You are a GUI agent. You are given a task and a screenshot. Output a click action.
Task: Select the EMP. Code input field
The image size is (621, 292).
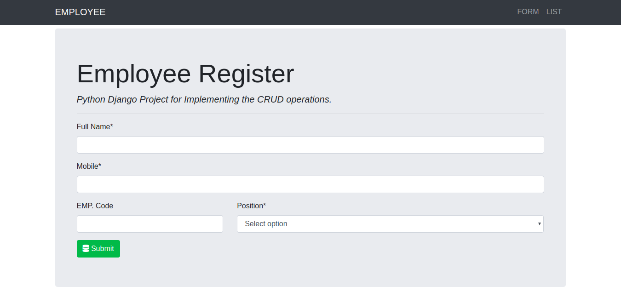(x=149, y=224)
